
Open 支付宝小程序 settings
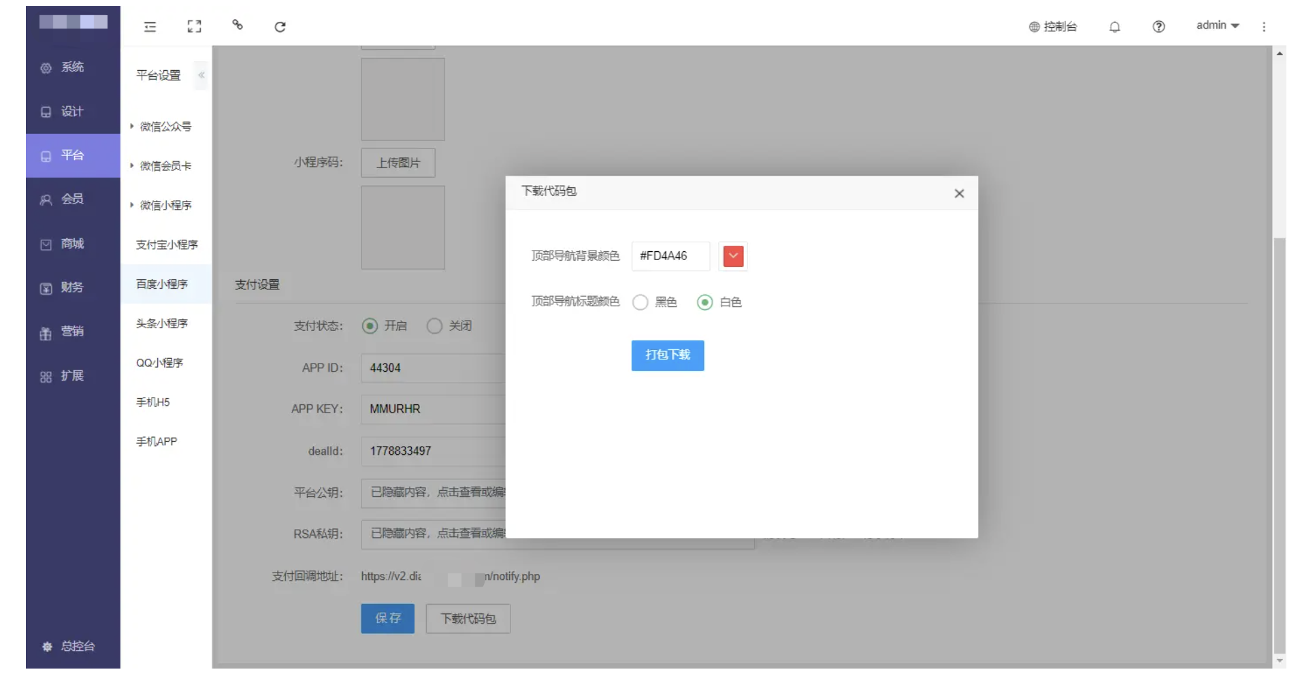click(167, 245)
